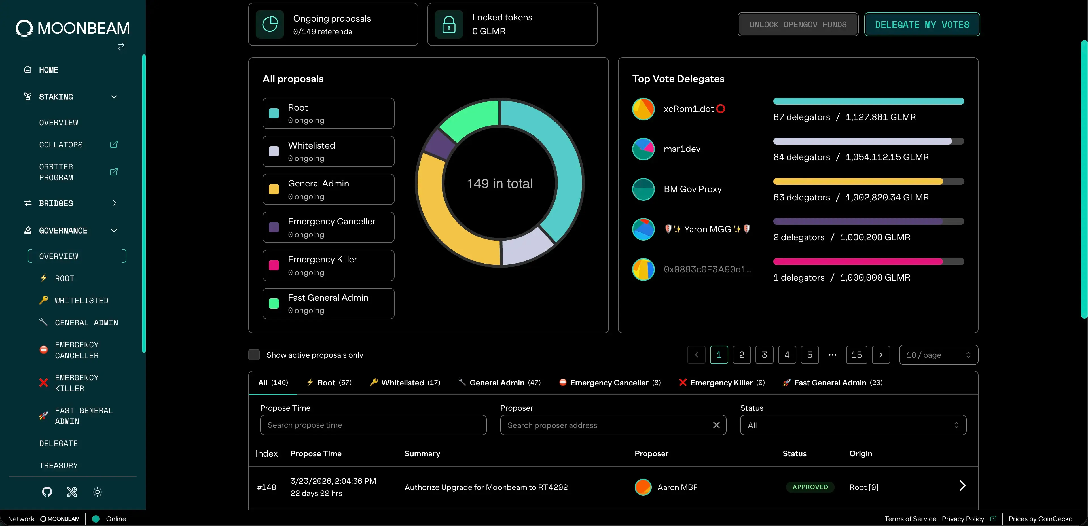
Task: Open the 10 / page dropdown
Action: tap(939, 355)
